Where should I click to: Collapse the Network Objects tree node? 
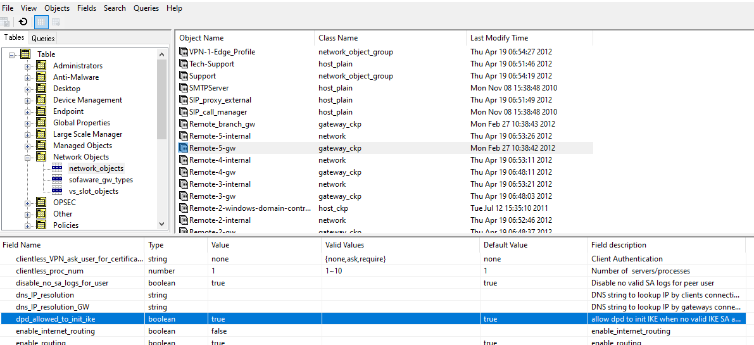(x=28, y=157)
